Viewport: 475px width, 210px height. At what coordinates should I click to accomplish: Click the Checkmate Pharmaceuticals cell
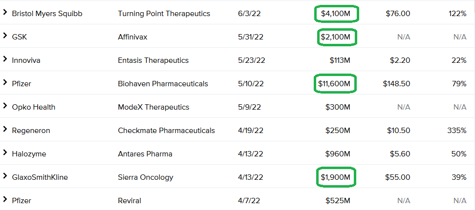pyautogui.click(x=166, y=131)
